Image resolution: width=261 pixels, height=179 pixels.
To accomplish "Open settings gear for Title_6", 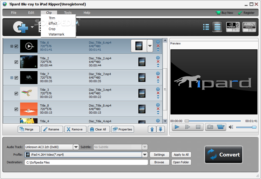I will (x=158, y=42).
